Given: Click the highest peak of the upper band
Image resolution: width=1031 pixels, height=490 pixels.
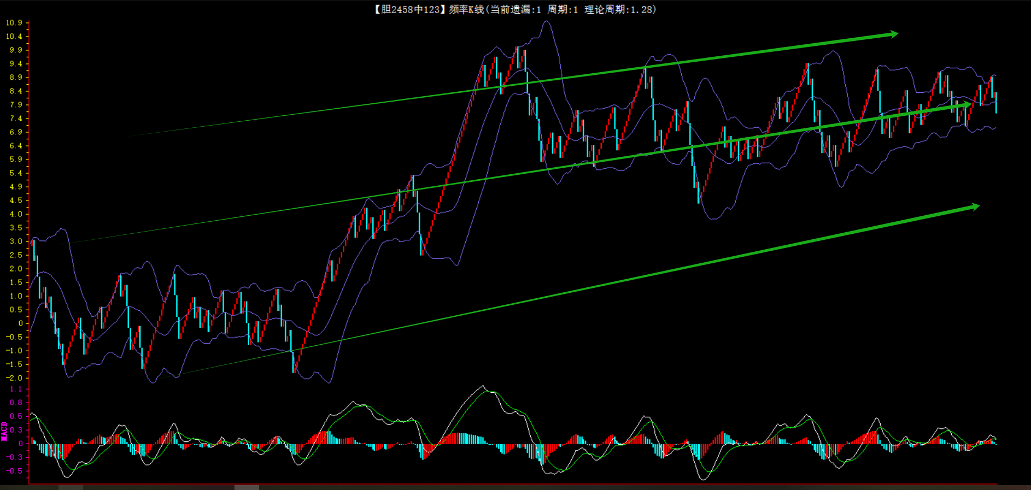Looking at the screenshot, I should pyautogui.click(x=546, y=22).
